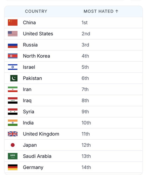Click the Germany flag icon

(13, 167)
